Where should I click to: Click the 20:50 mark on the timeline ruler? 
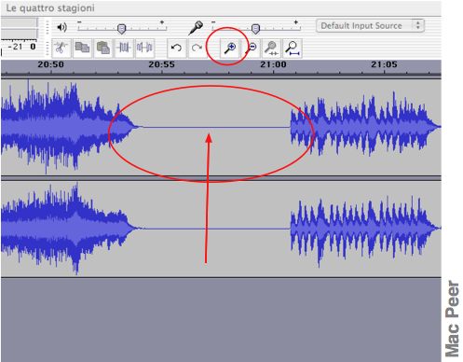51,64
